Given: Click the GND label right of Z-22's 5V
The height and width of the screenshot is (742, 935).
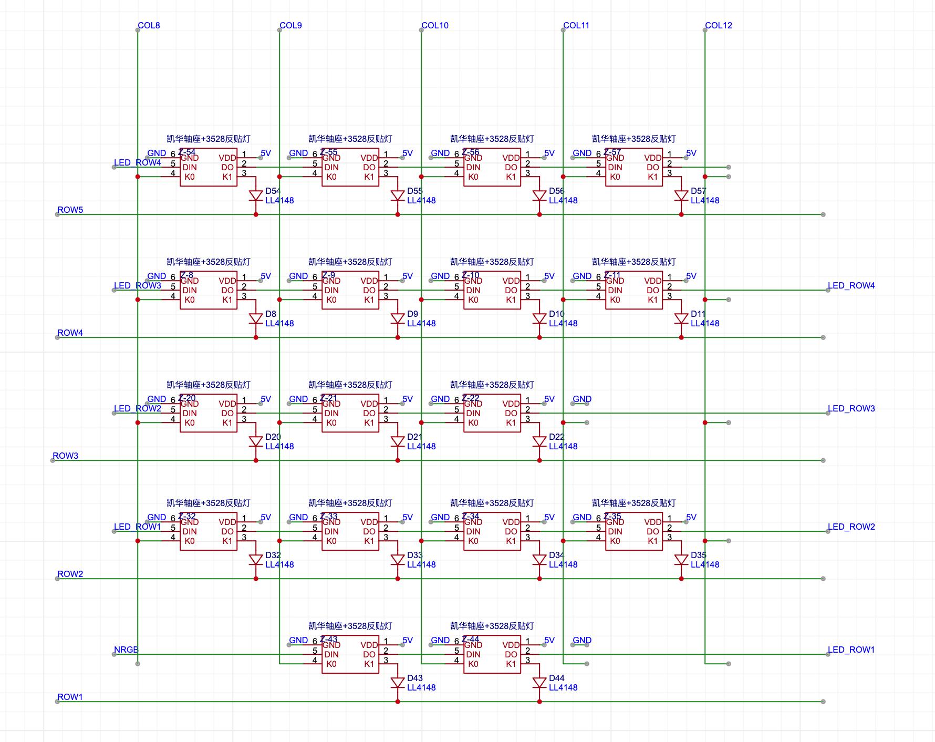Looking at the screenshot, I should (x=582, y=399).
